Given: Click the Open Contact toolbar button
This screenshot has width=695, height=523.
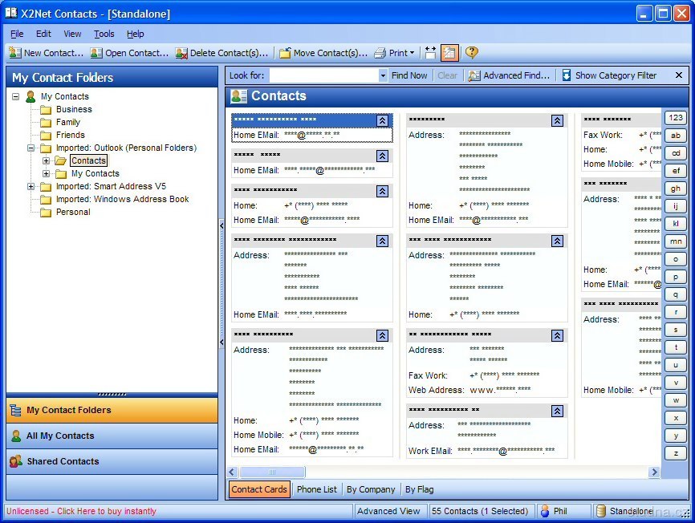Looking at the screenshot, I should (129, 53).
